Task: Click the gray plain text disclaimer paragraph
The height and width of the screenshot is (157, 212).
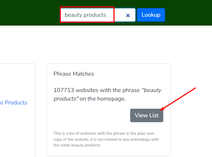Action: point(106,139)
